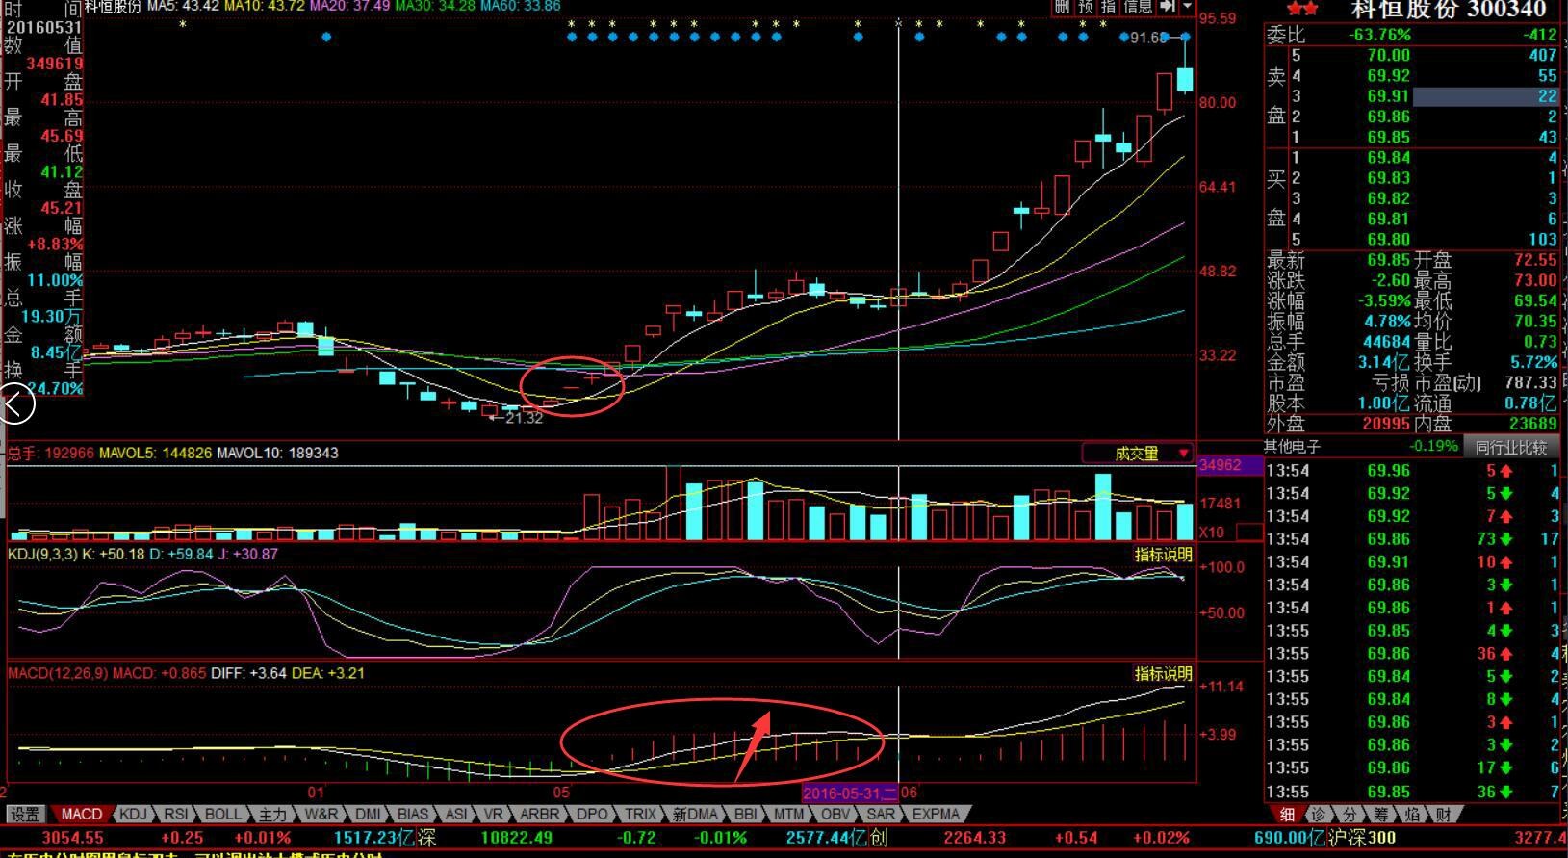Click the arrow-to-bar collapse panel icon
Screen dimensions: 1568x858
click(1167, 6)
